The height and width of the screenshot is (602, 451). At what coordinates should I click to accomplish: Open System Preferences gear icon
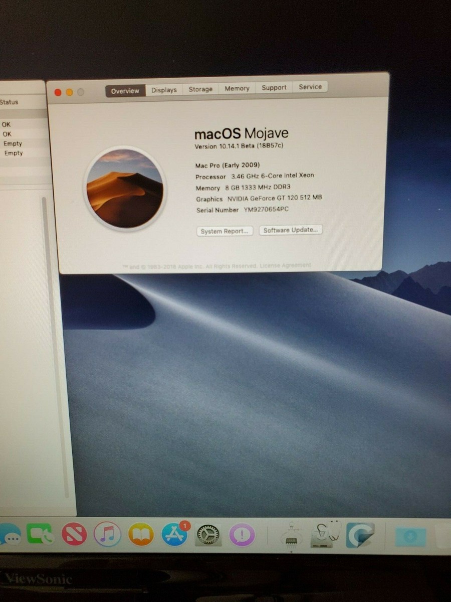(x=208, y=534)
